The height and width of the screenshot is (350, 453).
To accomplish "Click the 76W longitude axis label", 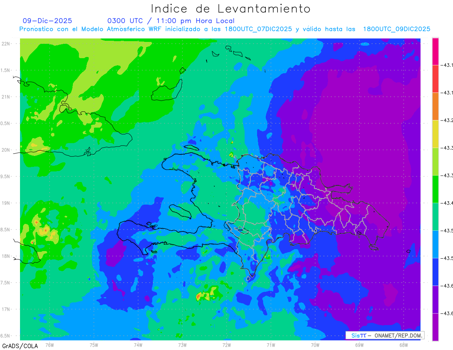I will pyautogui.click(x=49, y=345).
